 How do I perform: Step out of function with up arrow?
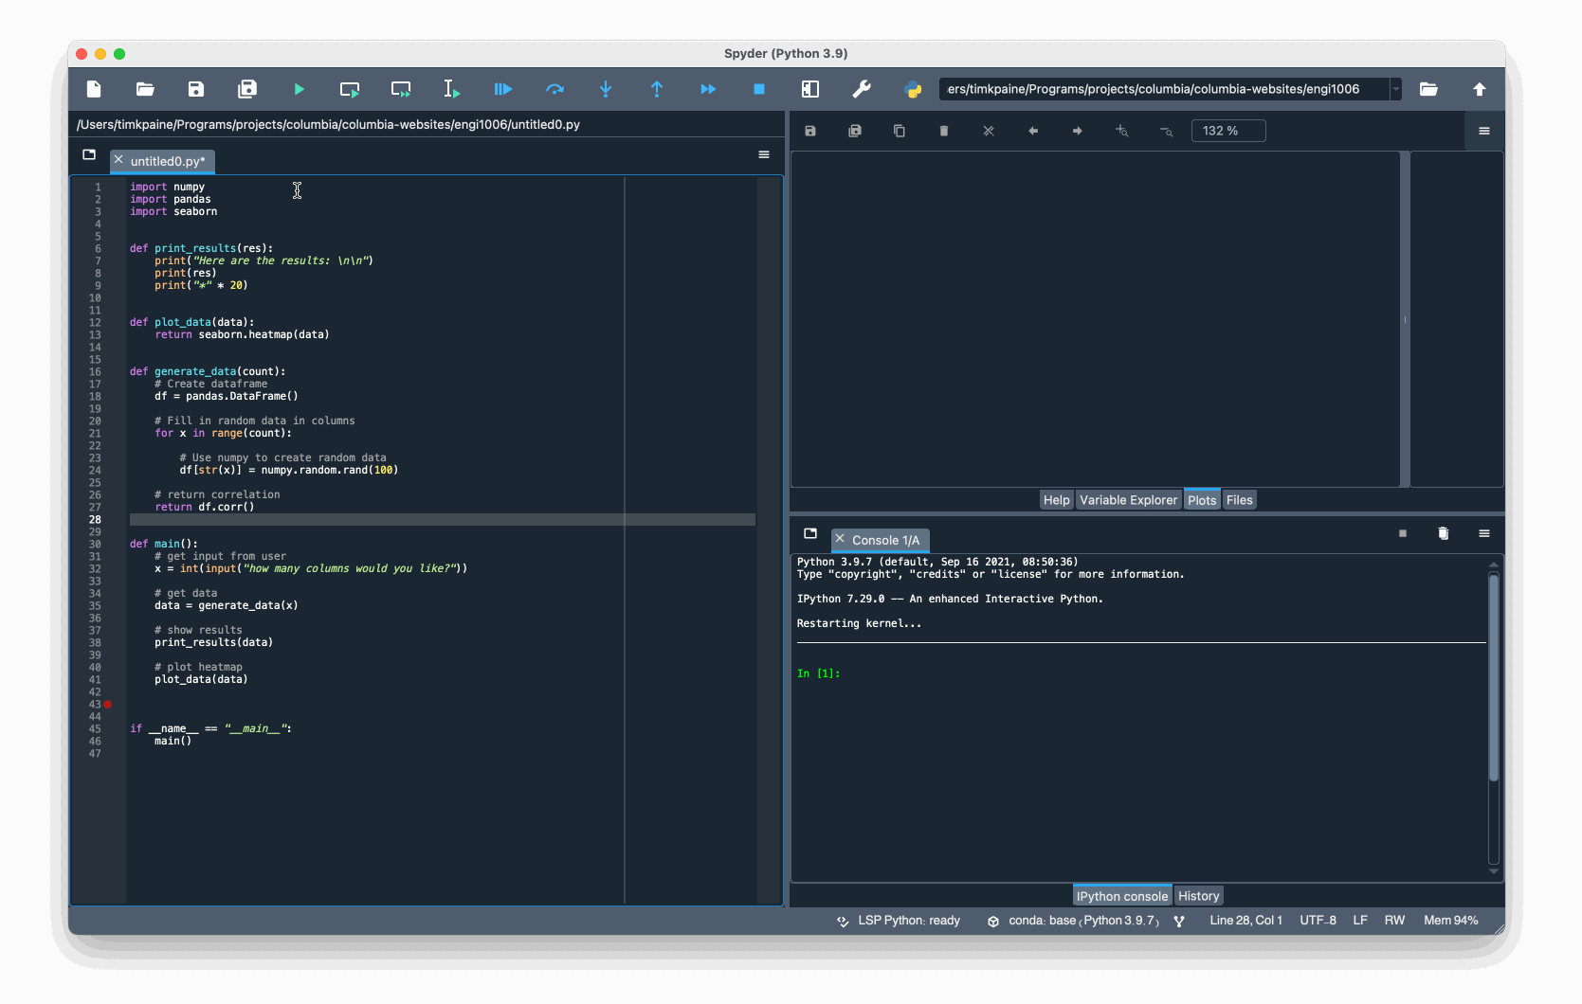657,89
